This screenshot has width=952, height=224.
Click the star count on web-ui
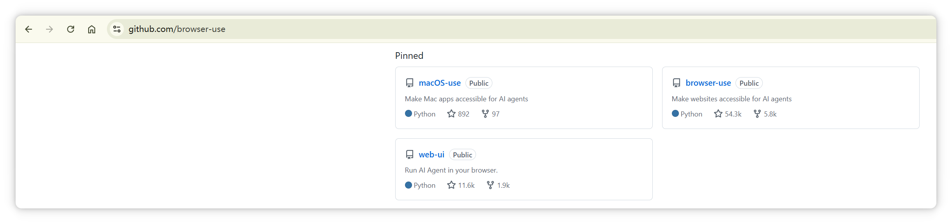461,185
